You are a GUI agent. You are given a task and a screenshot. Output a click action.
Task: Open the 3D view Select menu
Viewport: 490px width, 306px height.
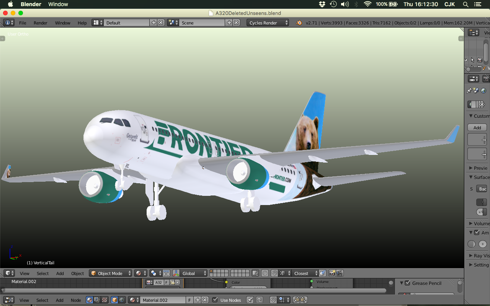43,273
